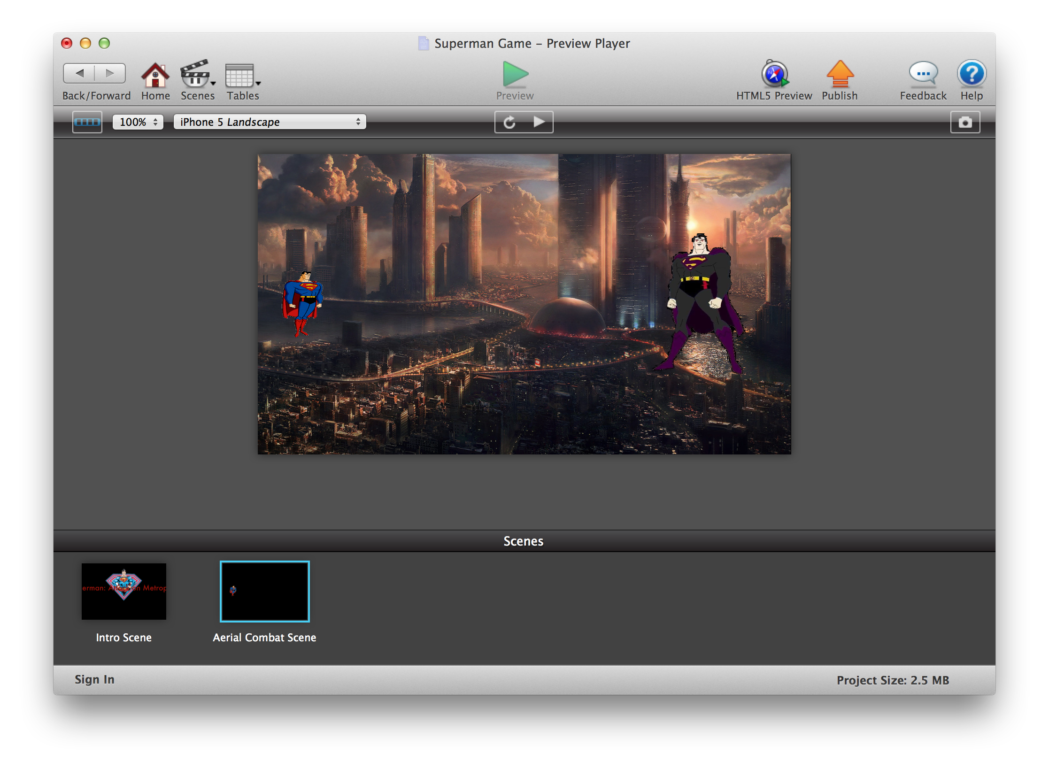The image size is (1049, 769).
Task: Open the Tables grid icon
Action: tap(239, 75)
